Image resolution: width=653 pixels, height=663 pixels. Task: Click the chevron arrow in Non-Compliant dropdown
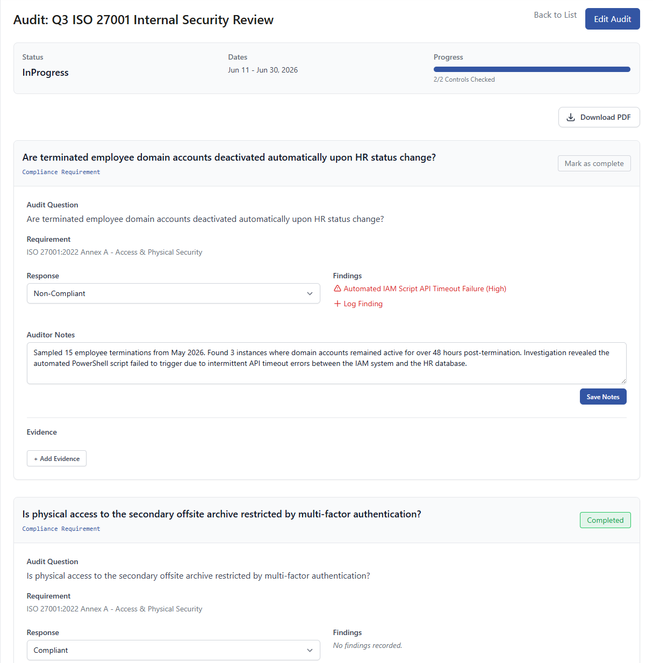click(x=310, y=293)
